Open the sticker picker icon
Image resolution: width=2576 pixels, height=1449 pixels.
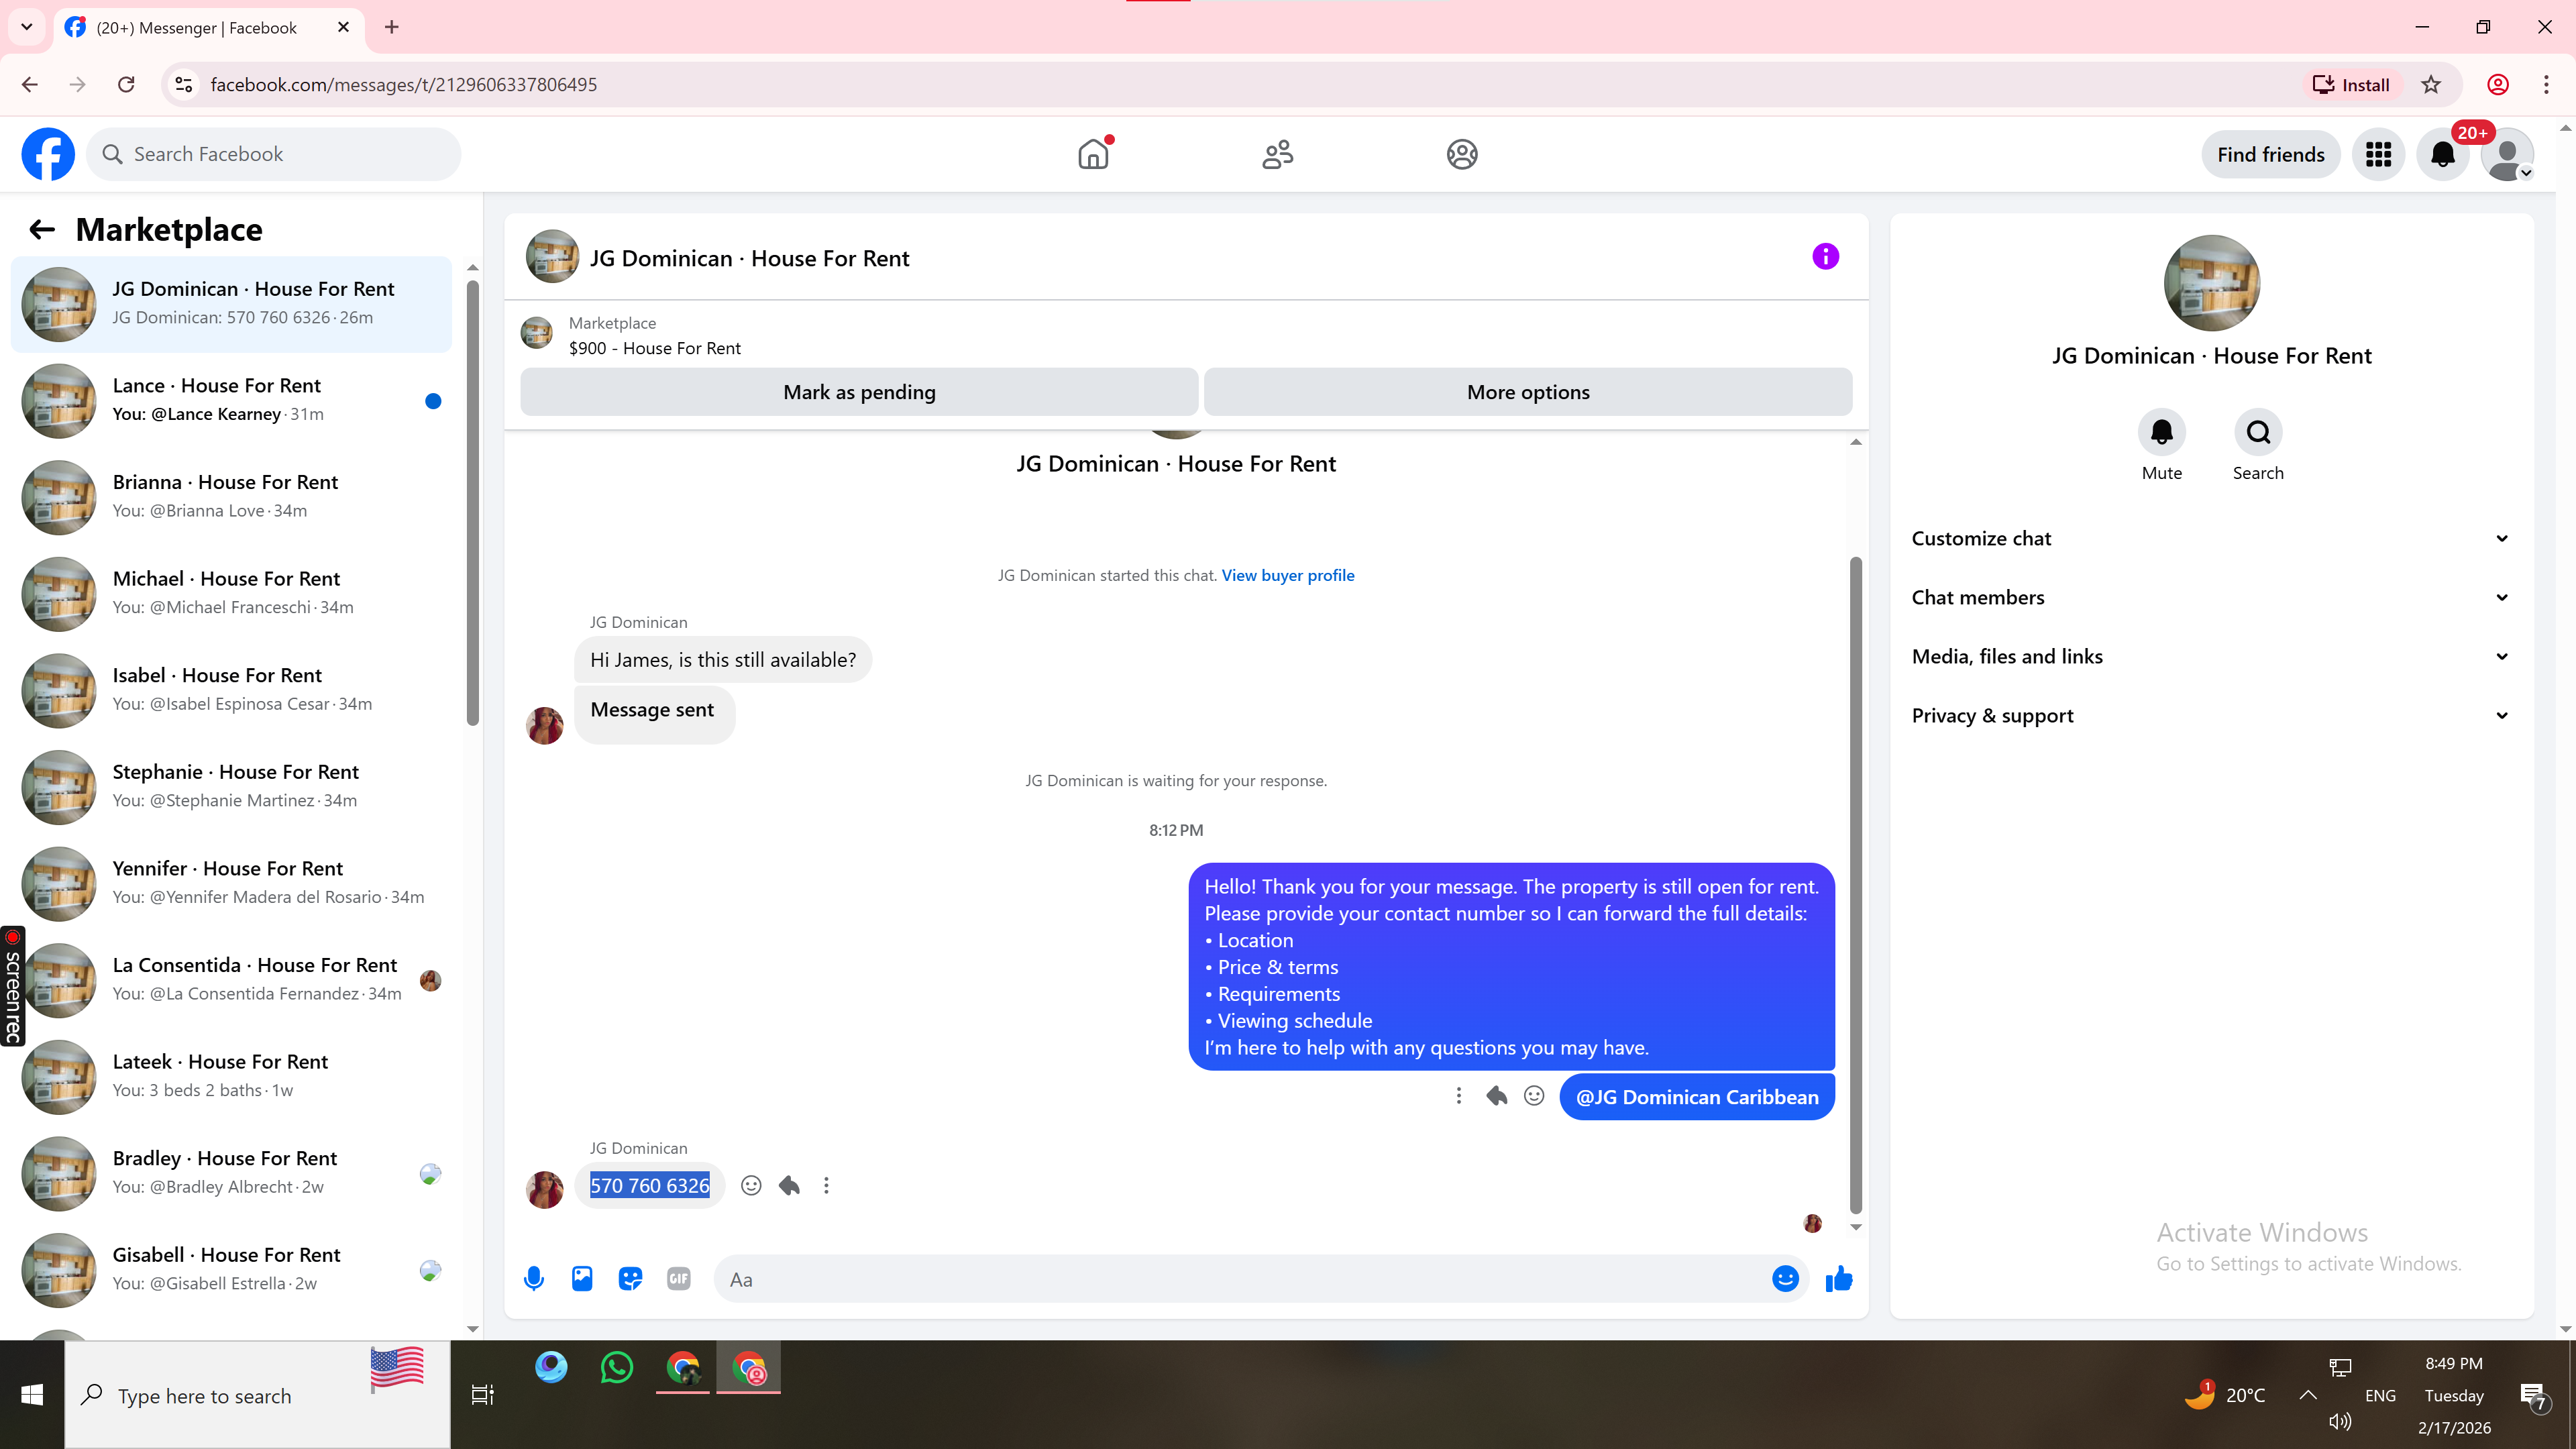[630, 1279]
